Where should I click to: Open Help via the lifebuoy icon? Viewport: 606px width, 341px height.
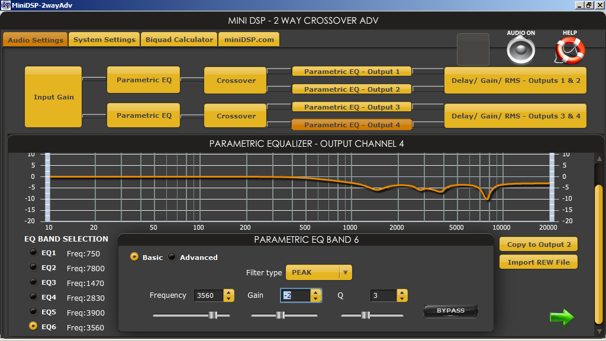[x=570, y=51]
